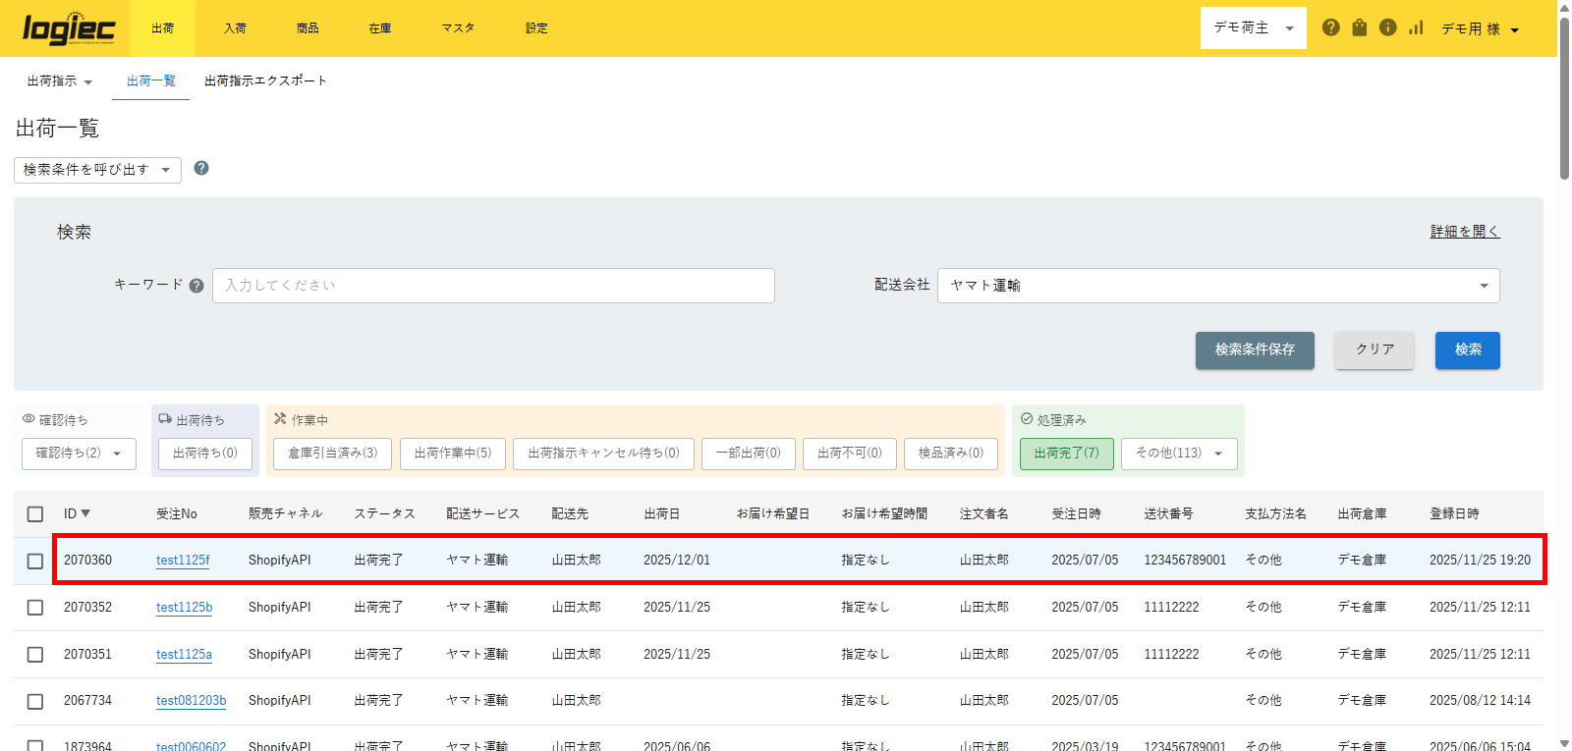Filter by 出荷待ち(0) status
The width and height of the screenshot is (1572, 751).
[205, 454]
